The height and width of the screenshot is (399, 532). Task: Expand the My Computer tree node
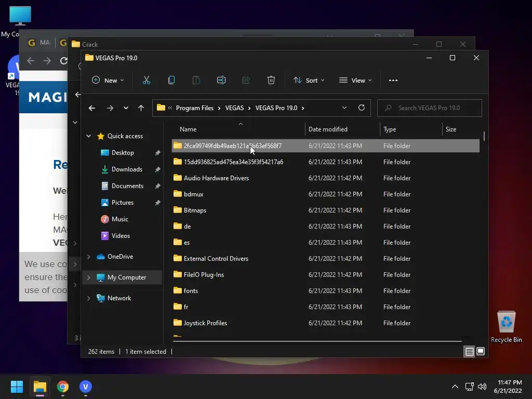(x=88, y=277)
